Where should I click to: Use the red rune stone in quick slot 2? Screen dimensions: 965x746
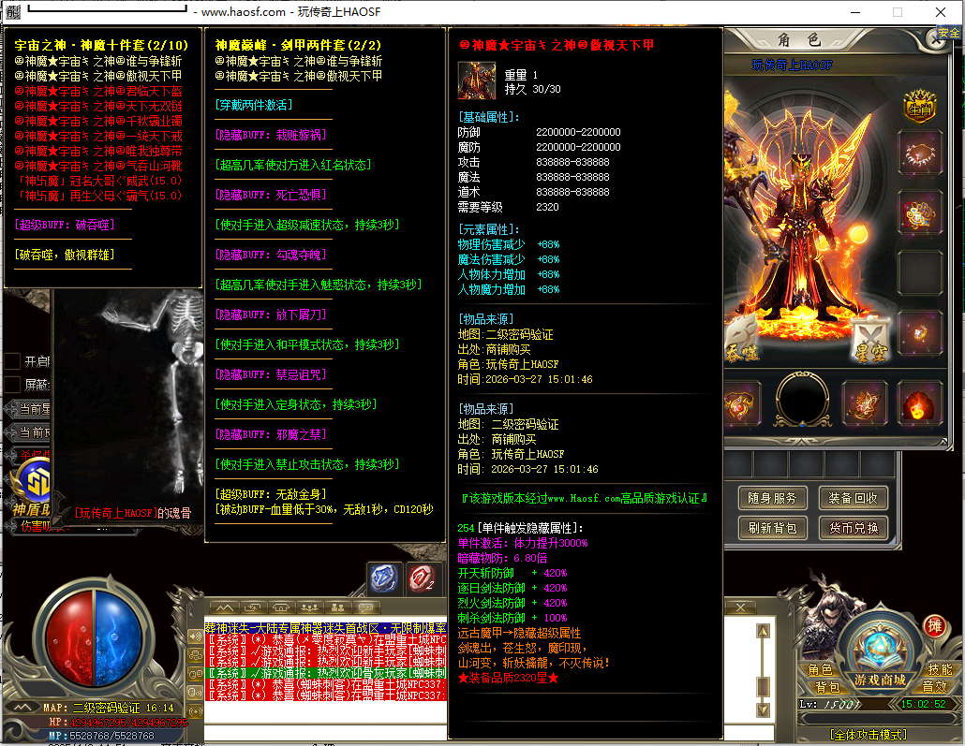click(421, 578)
